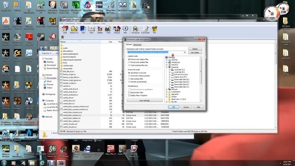This screenshot has height=166, width=295.
Task: Select the Extract and update files option
Action: pos(138,62)
